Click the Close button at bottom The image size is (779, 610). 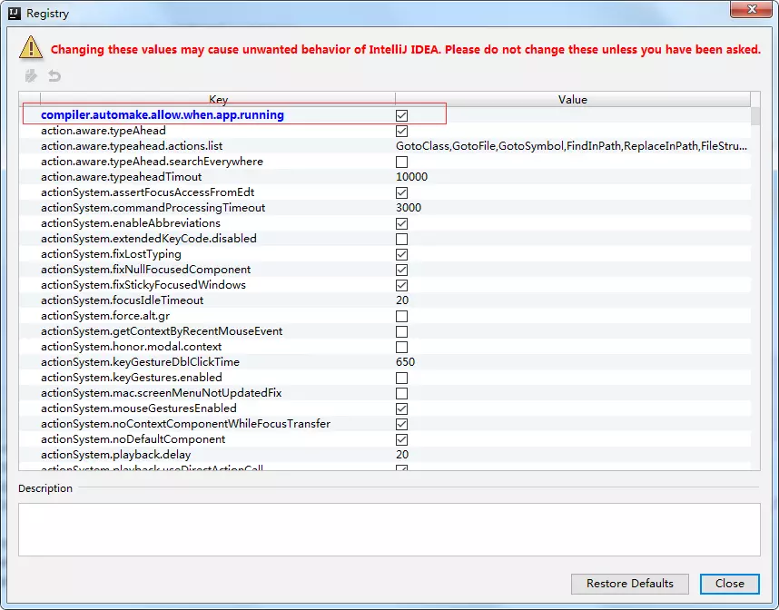click(x=729, y=584)
